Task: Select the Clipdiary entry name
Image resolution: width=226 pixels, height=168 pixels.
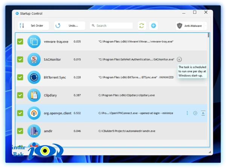Action: tap(50, 95)
